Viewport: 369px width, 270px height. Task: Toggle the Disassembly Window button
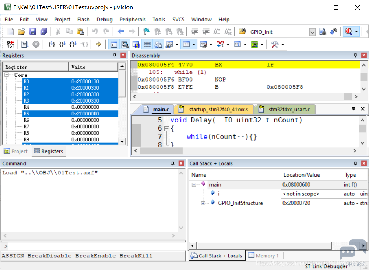(125, 44)
